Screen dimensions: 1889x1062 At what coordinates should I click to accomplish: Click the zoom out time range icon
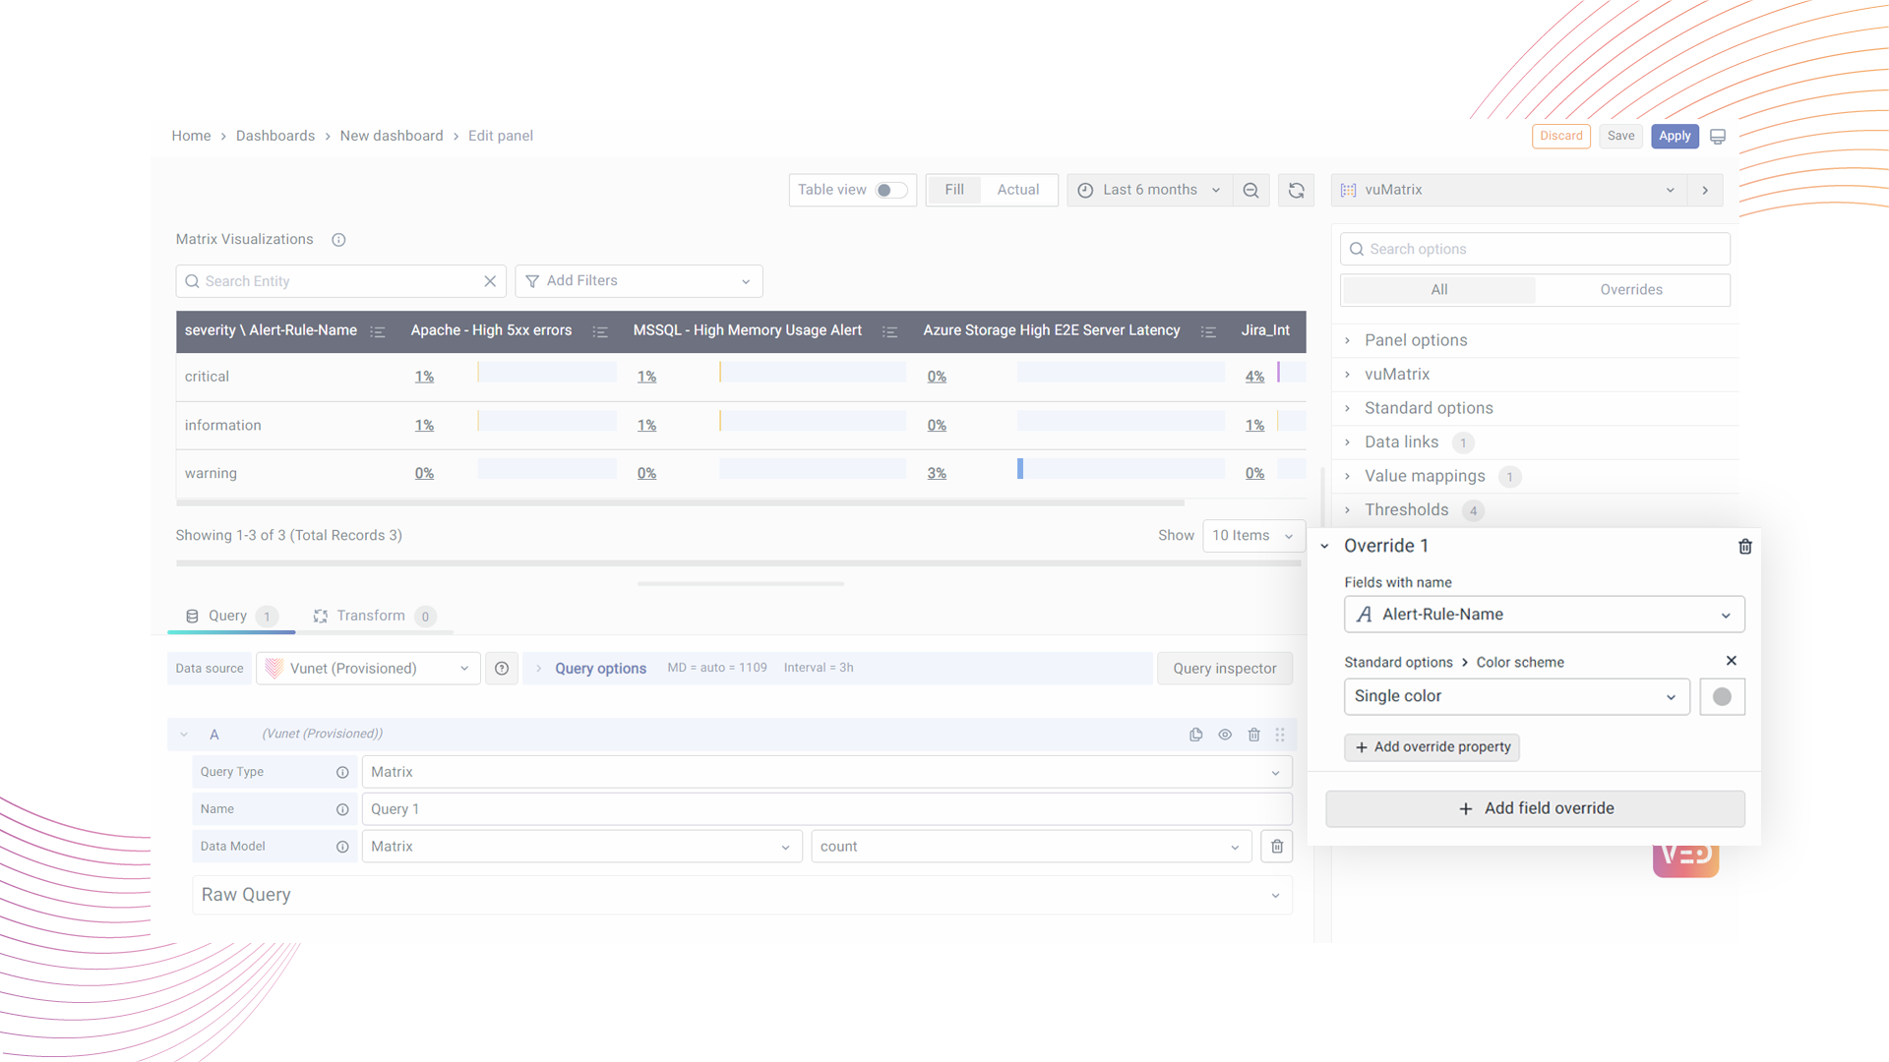1250,191
